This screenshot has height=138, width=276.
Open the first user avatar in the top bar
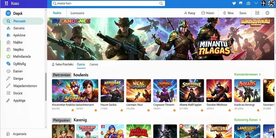tap(264, 3)
